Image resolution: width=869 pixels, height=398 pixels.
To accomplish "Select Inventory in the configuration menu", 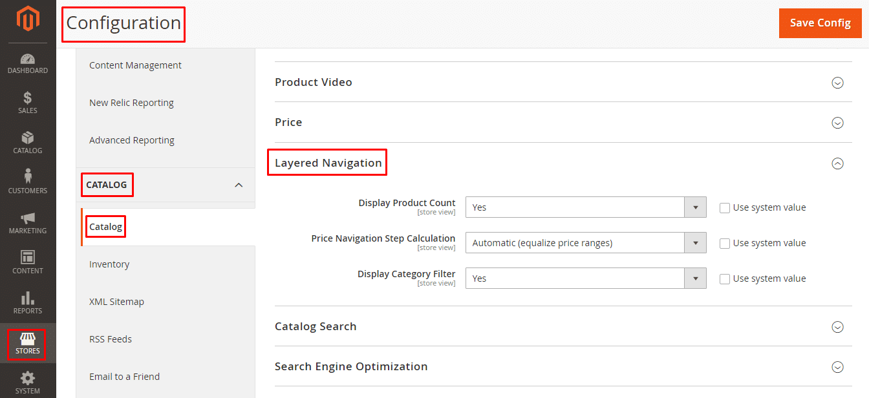I will coord(109,264).
